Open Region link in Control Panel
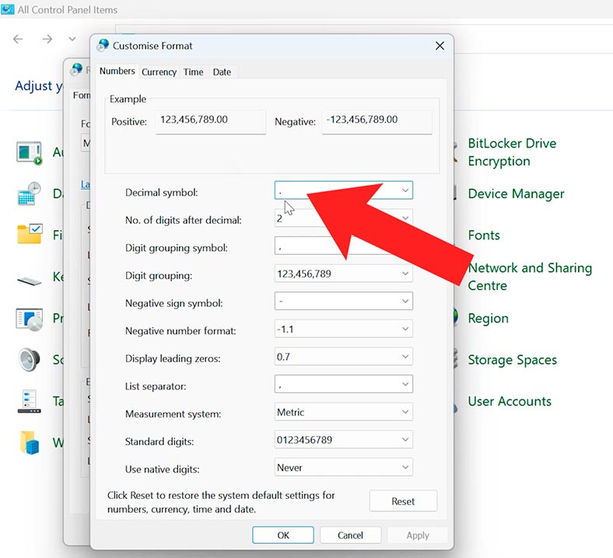The height and width of the screenshot is (558, 613). click(x=488, y=318)
